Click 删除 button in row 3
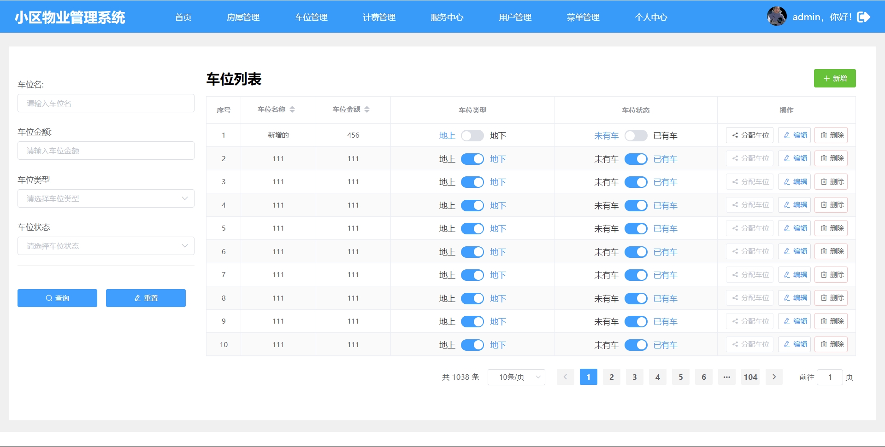The width and height of the screenshot is (885, 447). pyautogui.click(x=831, y=182)
